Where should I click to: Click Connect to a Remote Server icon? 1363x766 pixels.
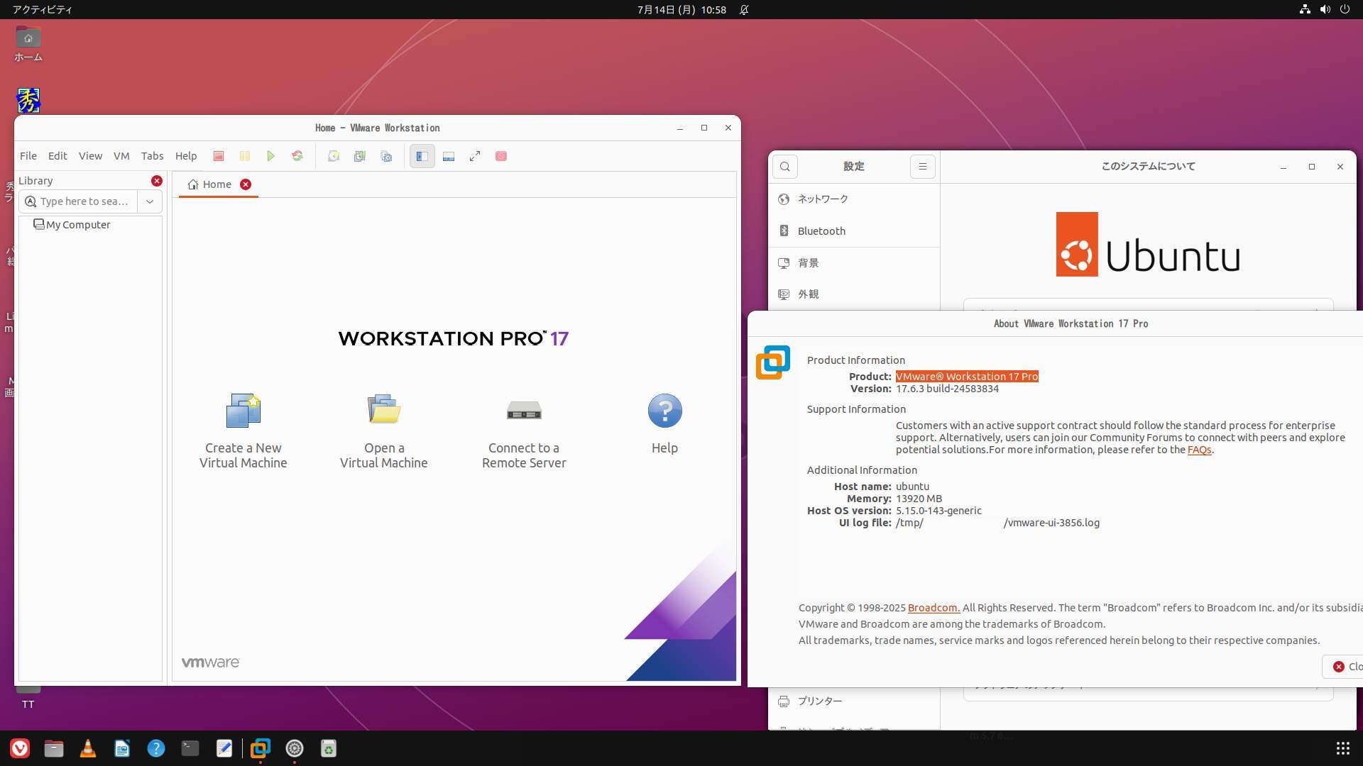524,410
